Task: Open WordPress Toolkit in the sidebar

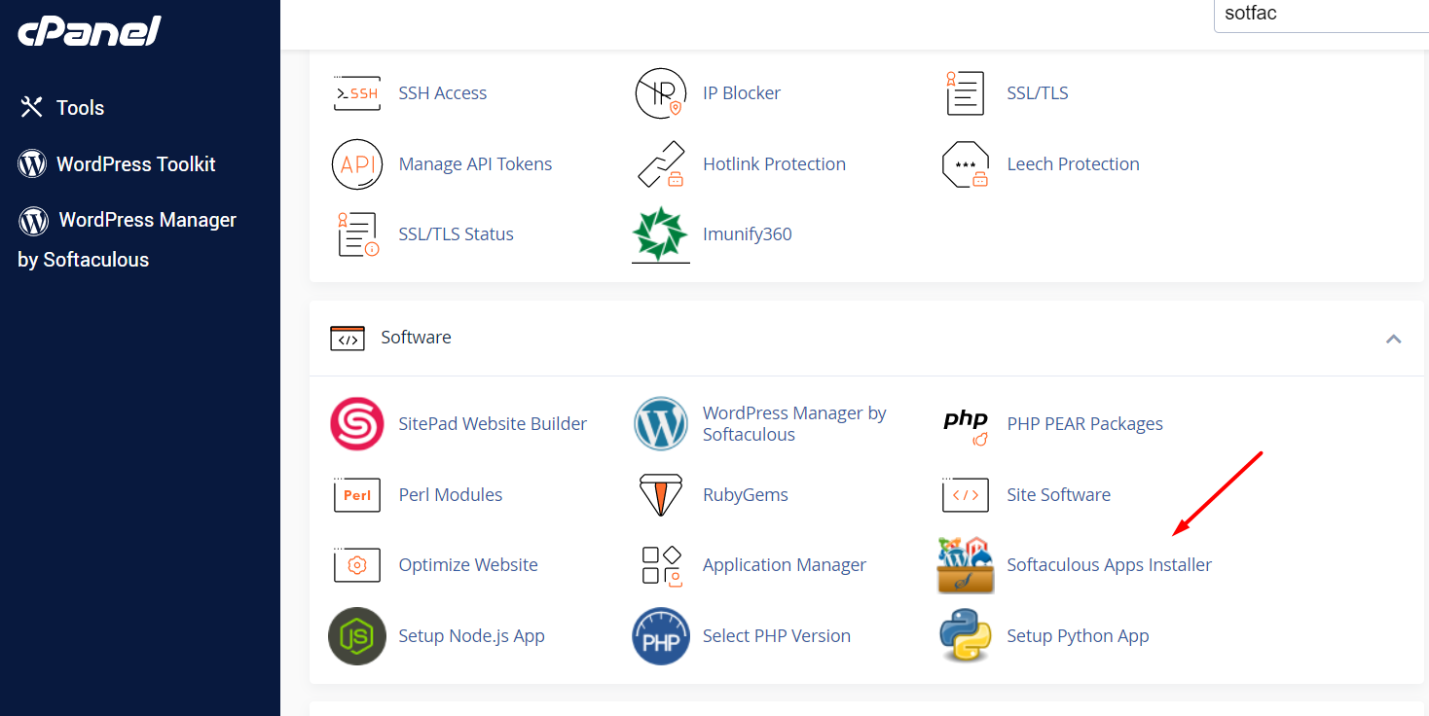Action: pyautogui.click(x=136, y=164)
